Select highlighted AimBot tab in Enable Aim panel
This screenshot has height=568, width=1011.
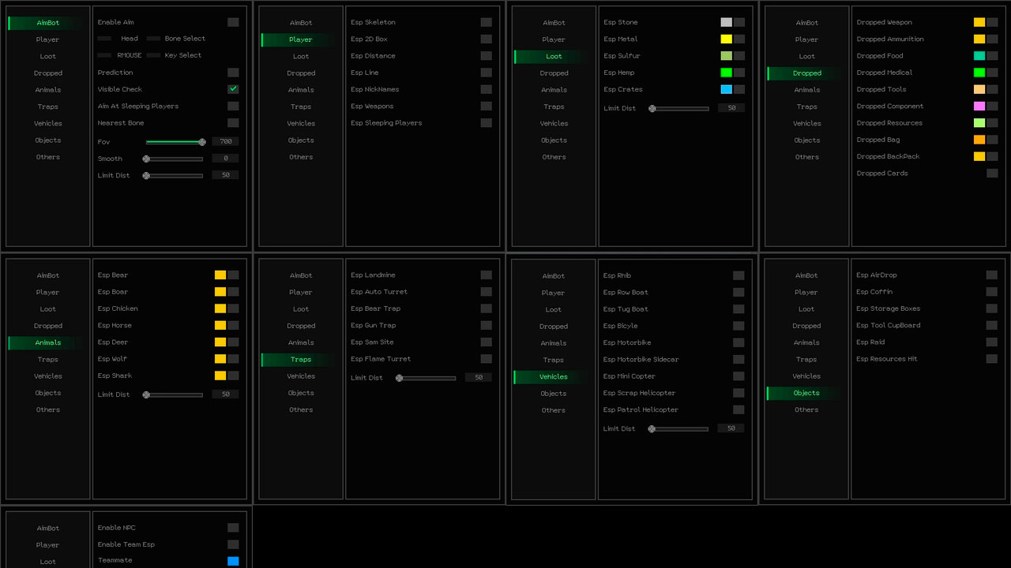point(47,23)
